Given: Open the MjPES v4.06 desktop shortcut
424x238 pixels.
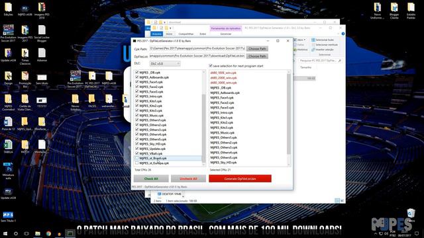Looking at the screenshot, I should [25, 9].
